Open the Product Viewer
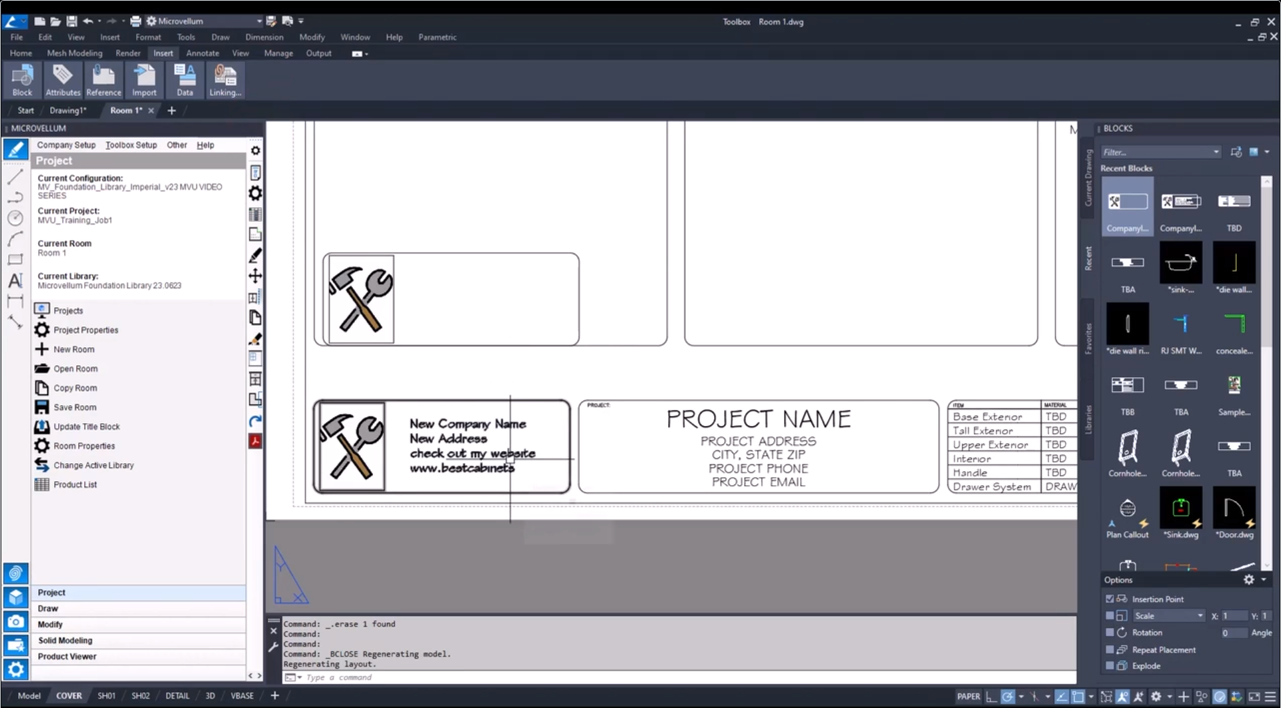The width and height of the screenshot is (1281, 708). pyautogui.click(x=67, y=656)
